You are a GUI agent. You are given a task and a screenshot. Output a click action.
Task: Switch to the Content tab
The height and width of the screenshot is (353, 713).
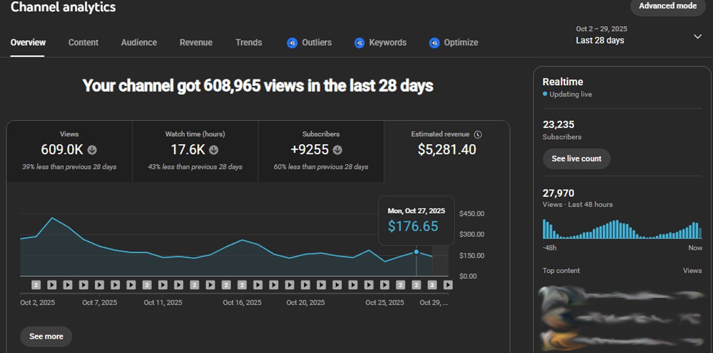83,42
